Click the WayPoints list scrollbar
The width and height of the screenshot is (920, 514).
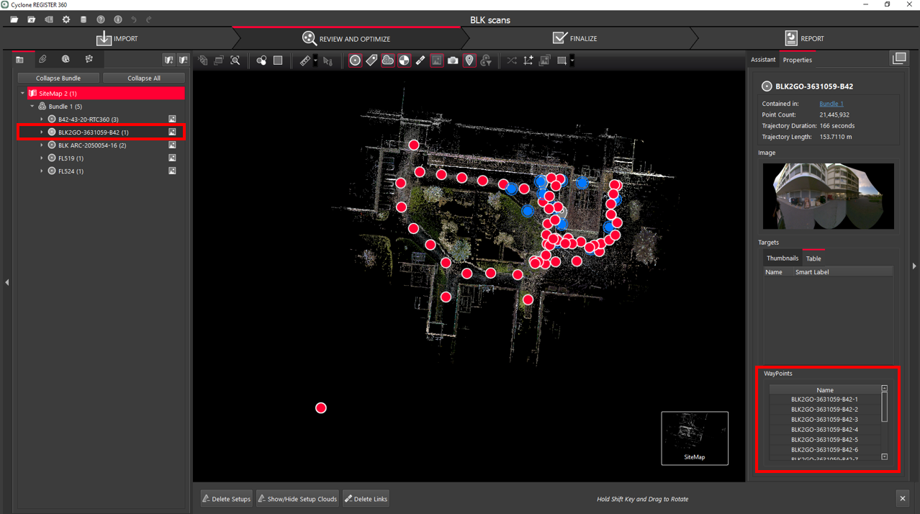[x=885, y=408]
